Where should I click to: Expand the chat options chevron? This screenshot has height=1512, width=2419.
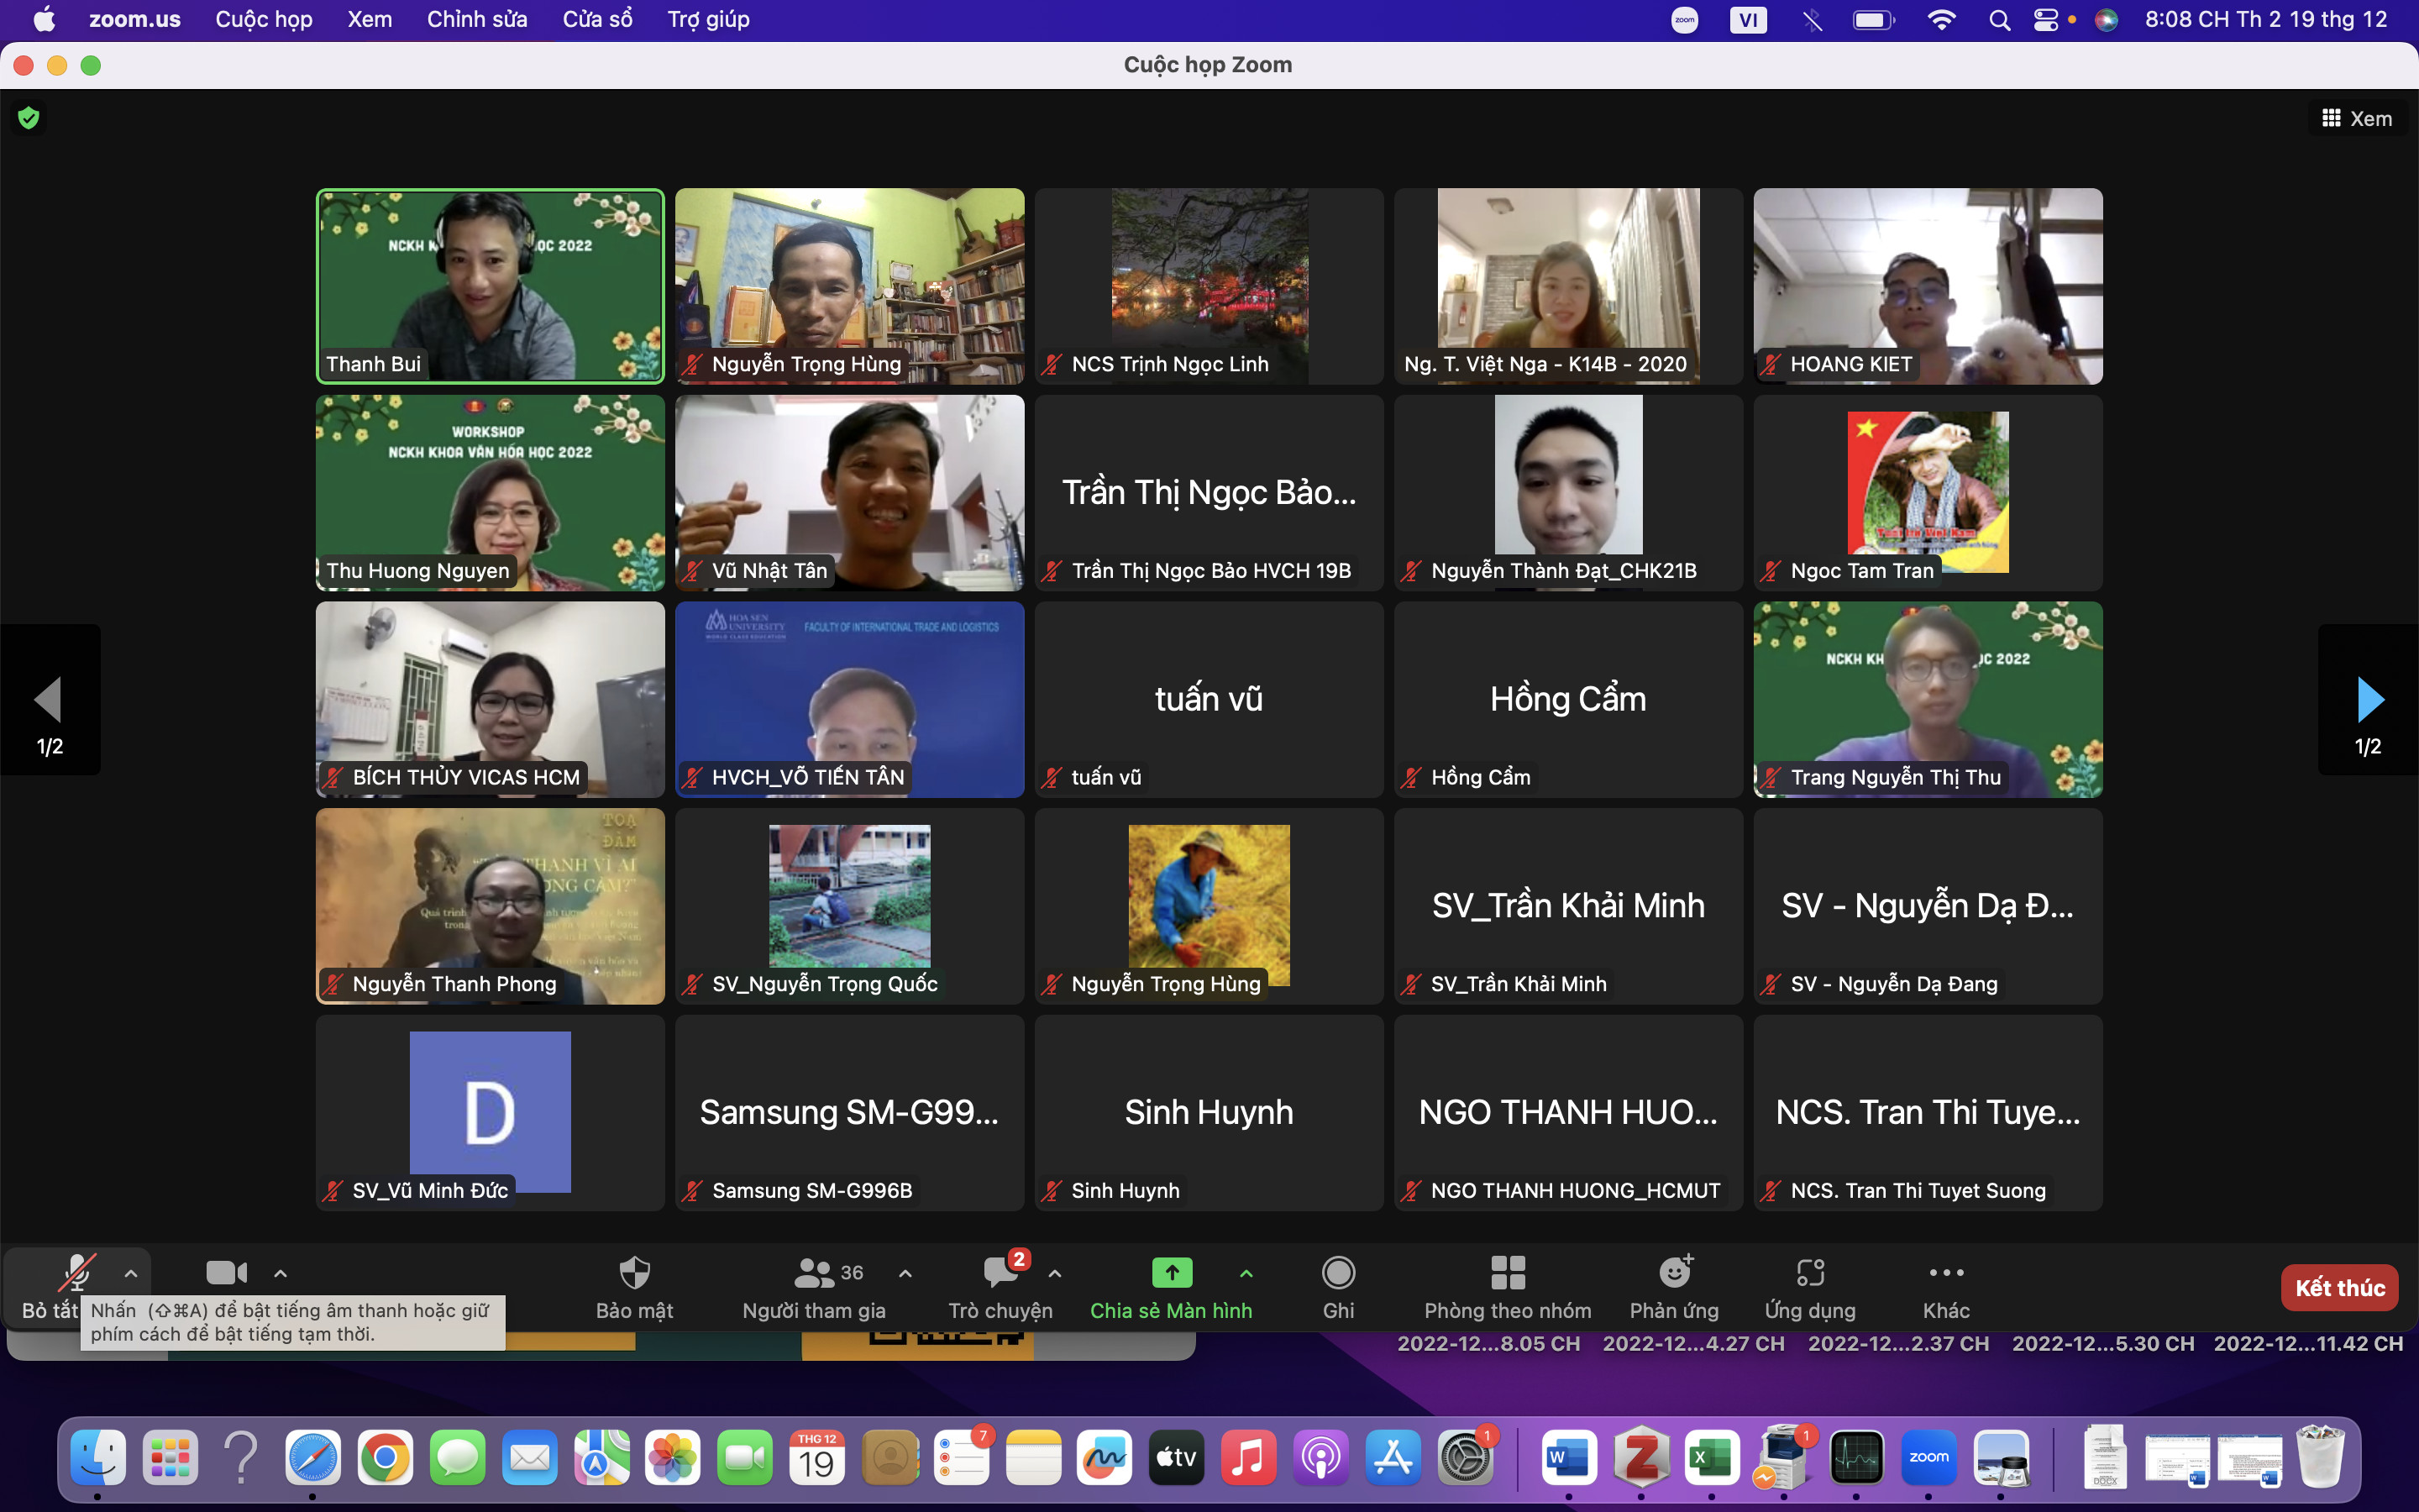pos(1055,1273)
